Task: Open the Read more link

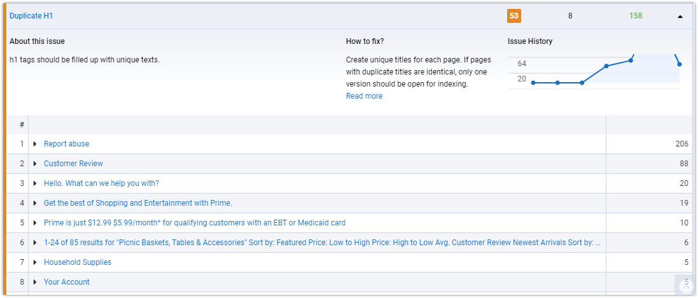Action: pos(364,96)
